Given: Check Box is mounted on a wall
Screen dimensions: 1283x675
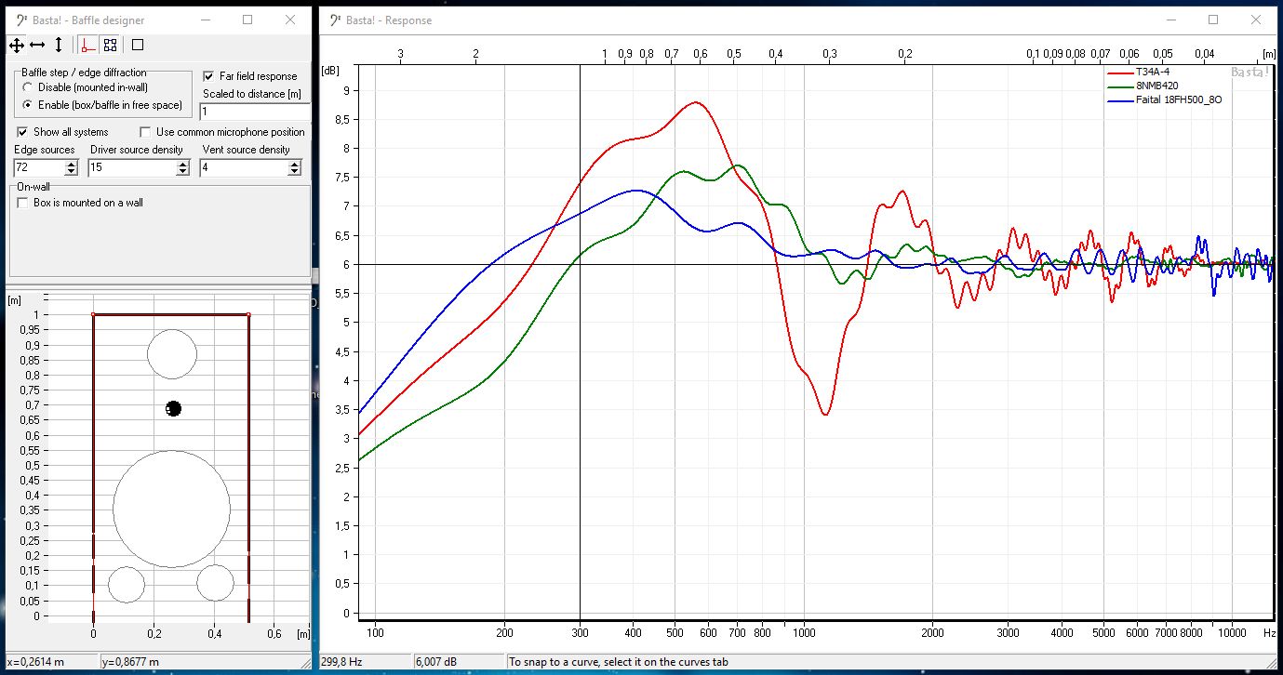Looking at the screenshot, I should 23,203.
